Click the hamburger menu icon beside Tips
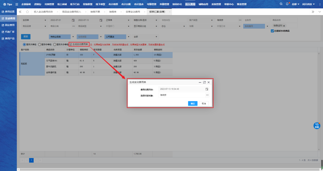The width and height of the screenshot is (323, 171). [16, 4]
